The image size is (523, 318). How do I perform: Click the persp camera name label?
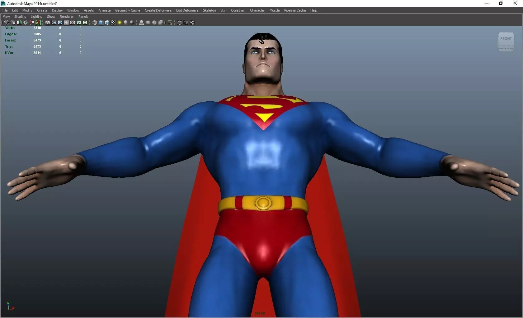click(x=260, y=313)
